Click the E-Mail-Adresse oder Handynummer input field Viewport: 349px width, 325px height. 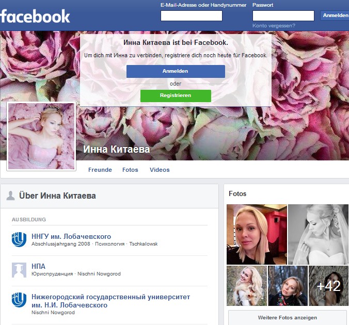tap(192, 16)
